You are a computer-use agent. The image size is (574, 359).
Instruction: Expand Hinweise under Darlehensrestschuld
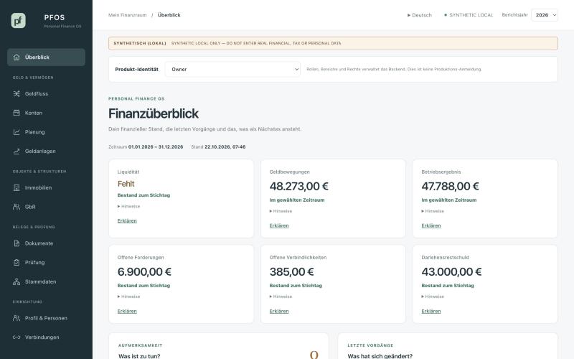(433, 297)
